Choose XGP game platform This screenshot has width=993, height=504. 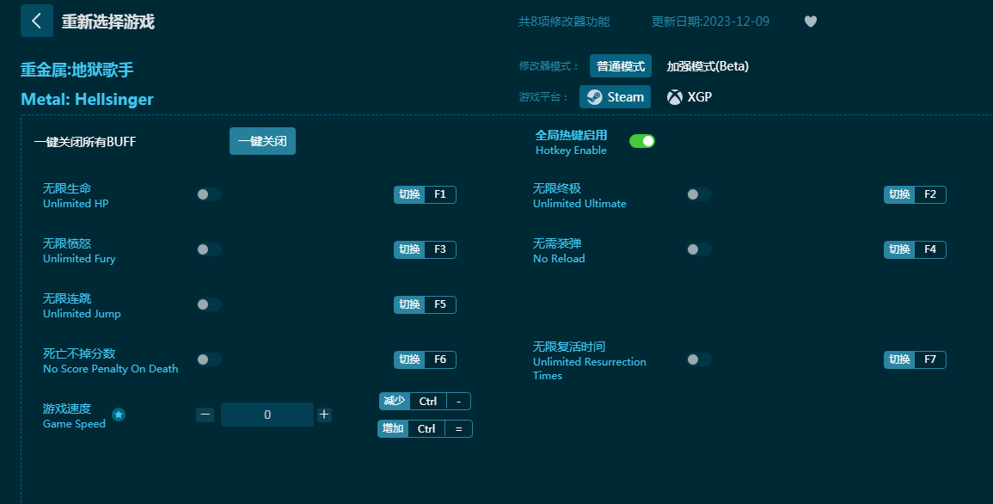coord(689,97)
